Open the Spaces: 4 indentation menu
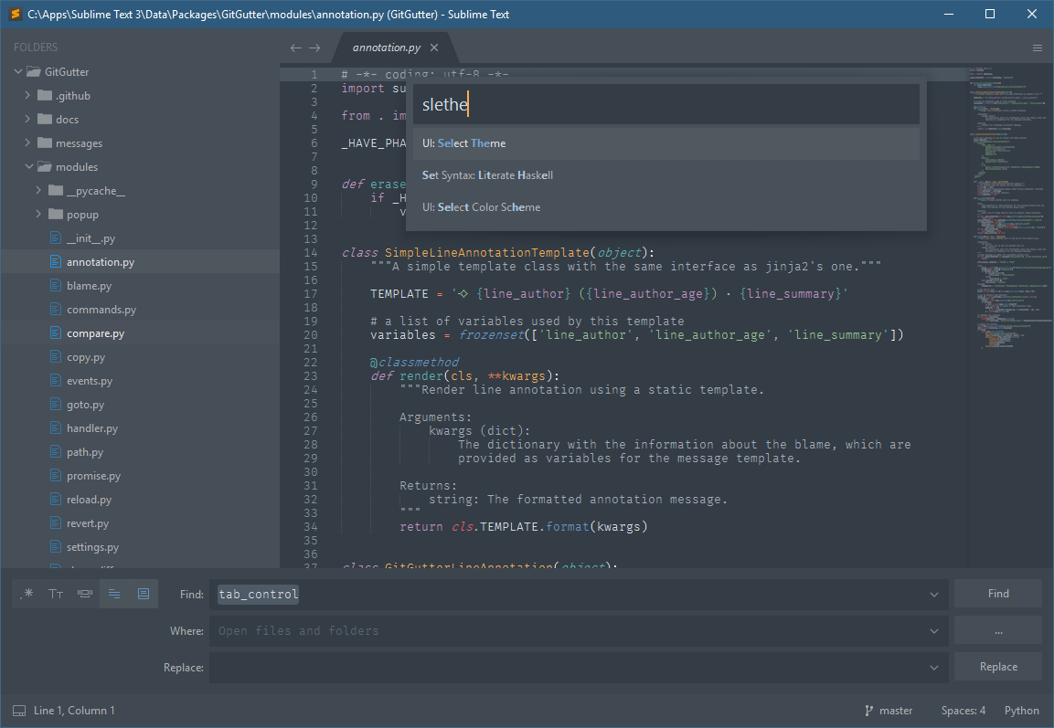Viewport: 1054px width, 728px height. (964, 711)
